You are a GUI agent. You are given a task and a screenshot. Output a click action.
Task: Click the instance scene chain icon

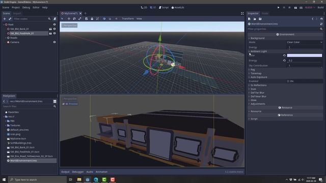tap(10, 19)
